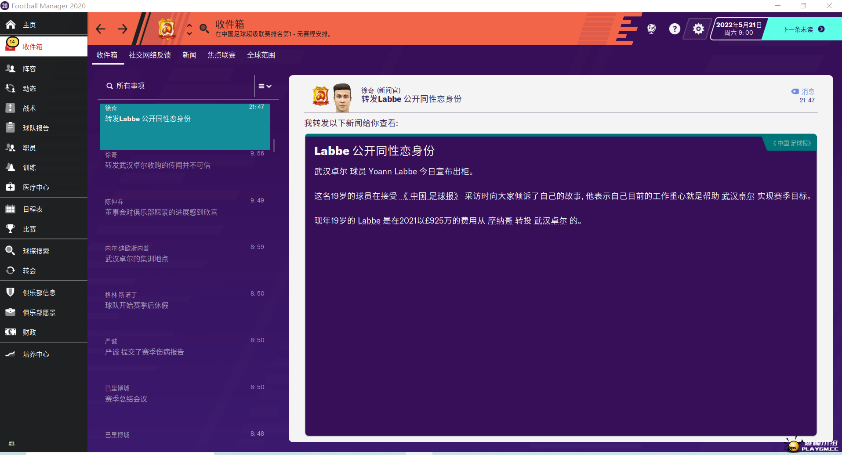
Task: Open the 战术 tactics sidebar icon
Action: [x=11, y=108]
